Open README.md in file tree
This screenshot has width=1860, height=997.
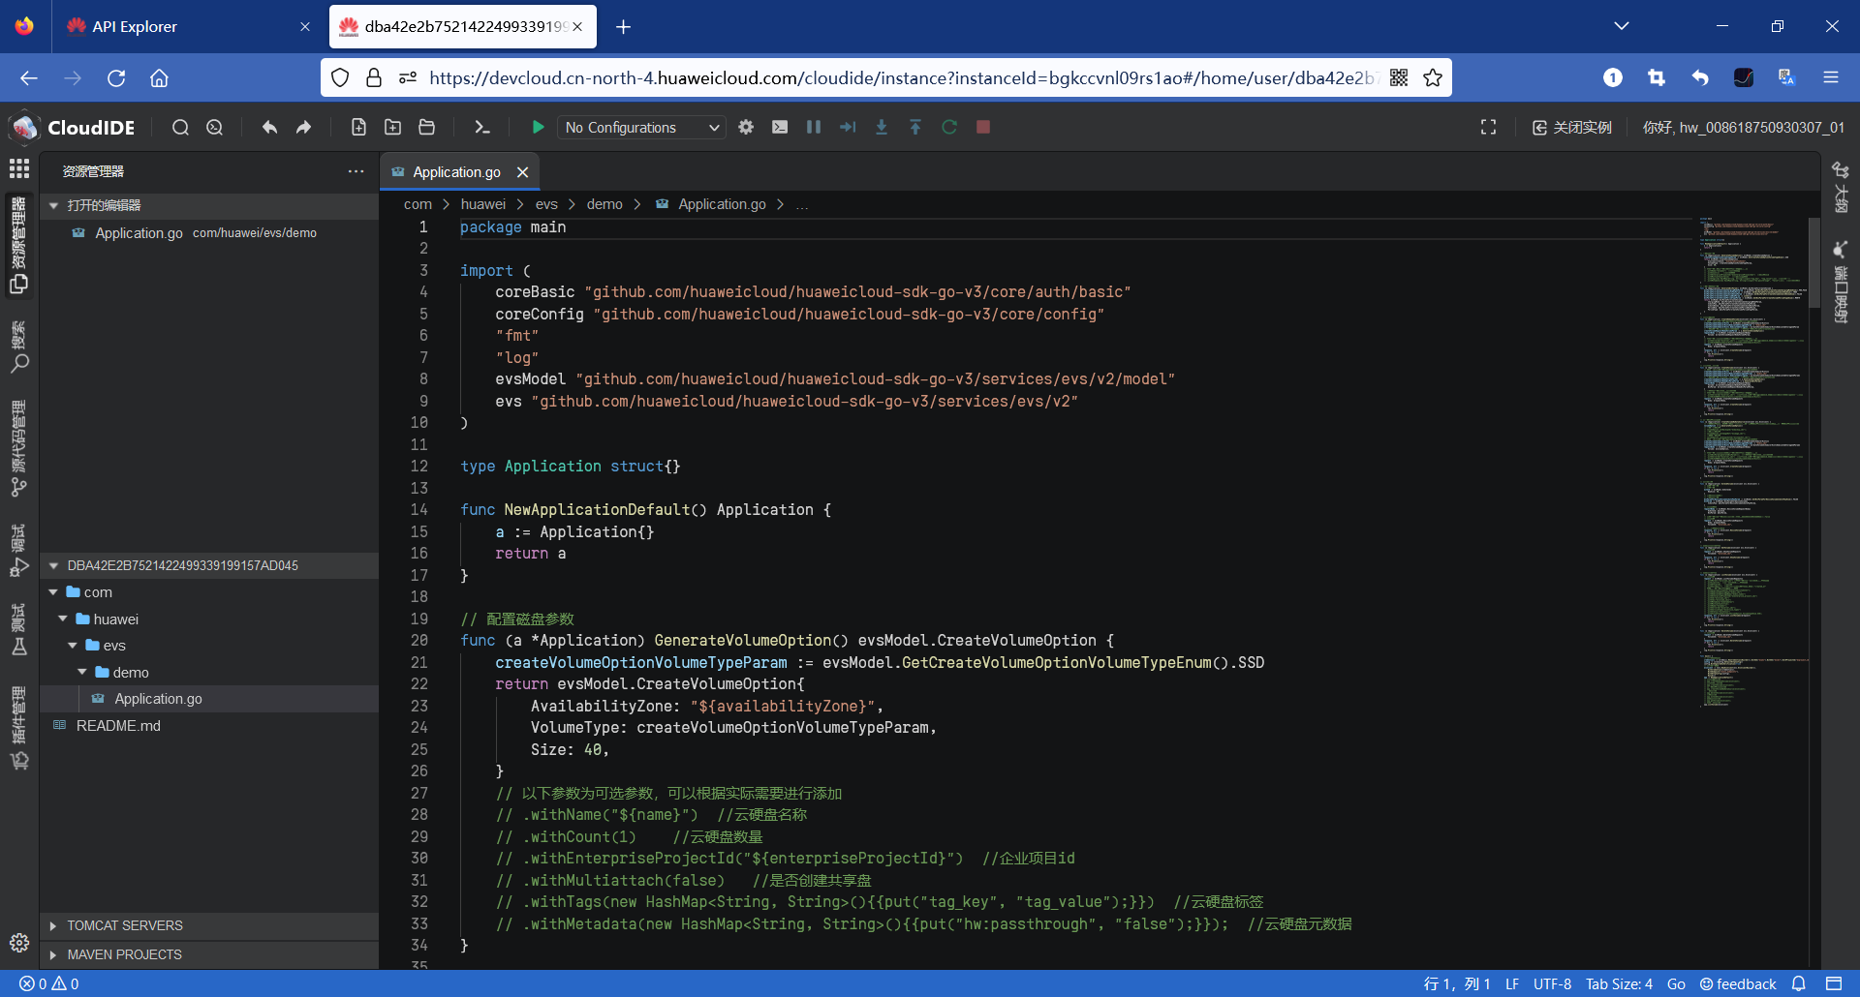pyautogui.click(x=118, y=726)
